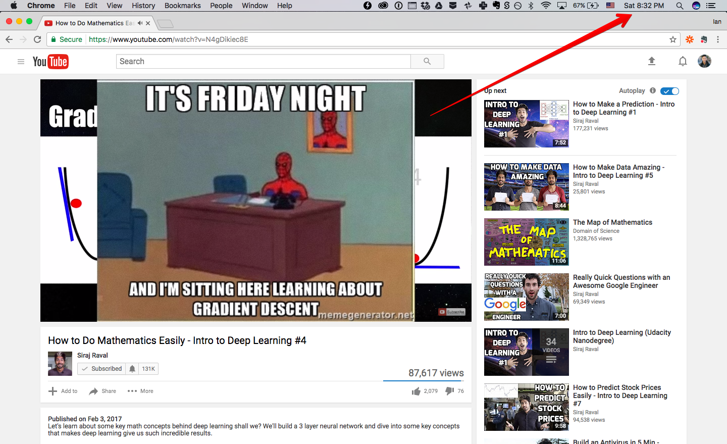Open the Bookmarks menu
This screenshot has height=444, width=727.
[183, 6]
